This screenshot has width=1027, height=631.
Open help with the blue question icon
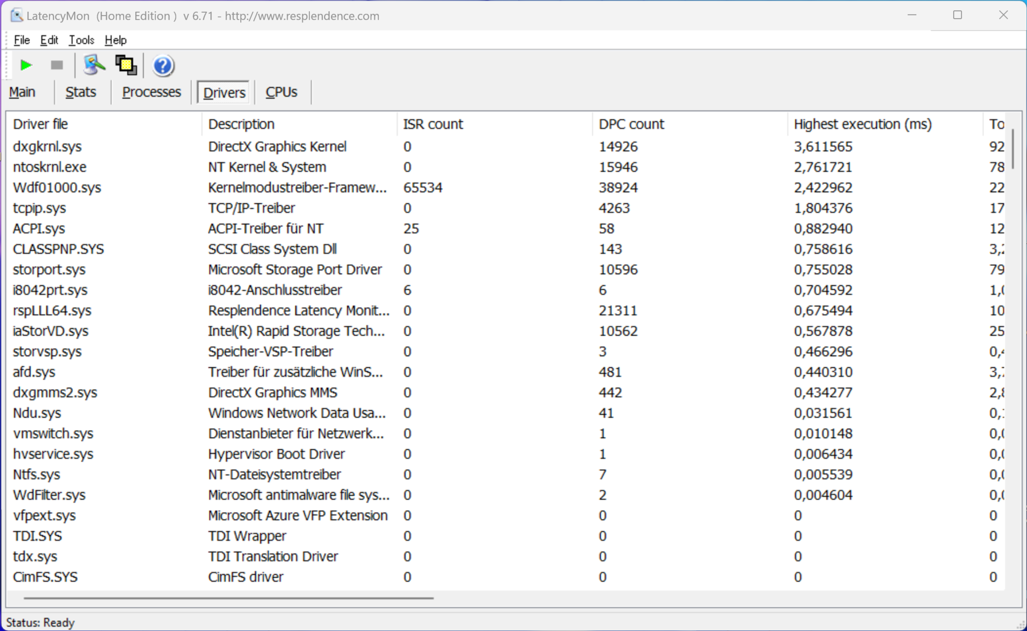tap(163, 66)
